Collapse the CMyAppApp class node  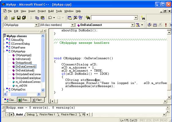(x=4, y=51)
